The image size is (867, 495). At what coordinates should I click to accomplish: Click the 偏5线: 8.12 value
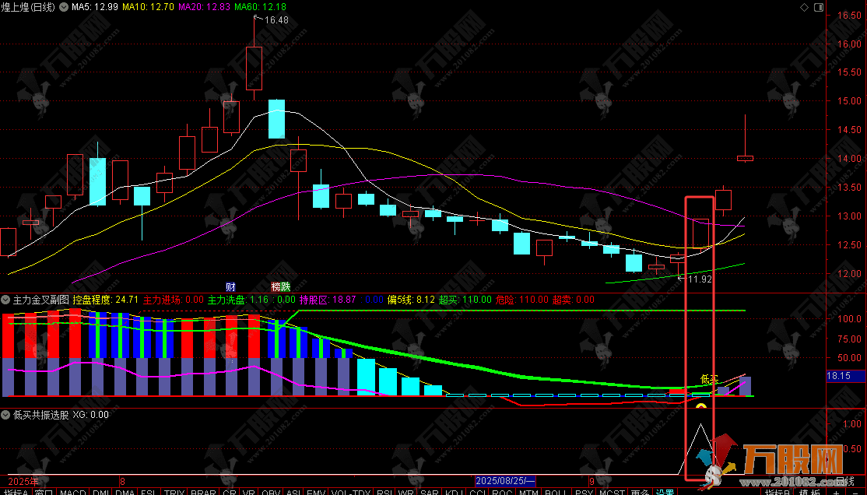coord(411,300)
